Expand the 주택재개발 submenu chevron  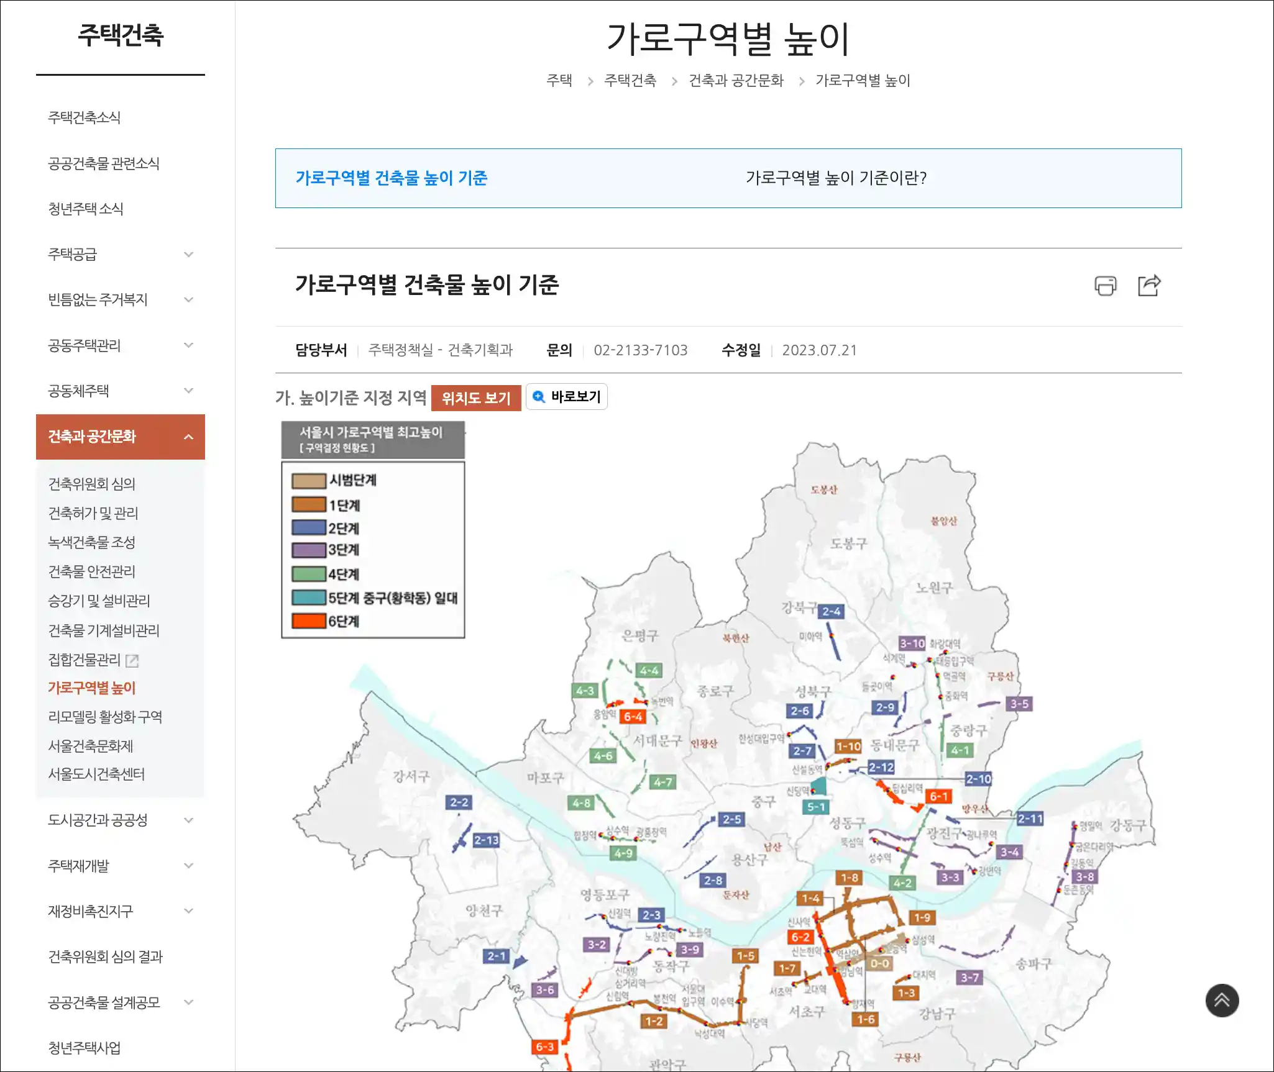point(189,866)
